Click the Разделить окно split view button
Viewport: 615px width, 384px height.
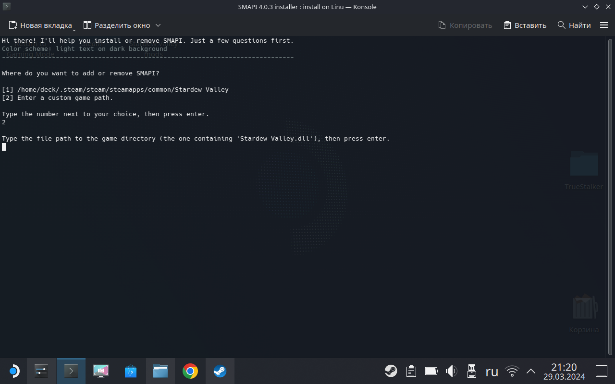[117, 25]
